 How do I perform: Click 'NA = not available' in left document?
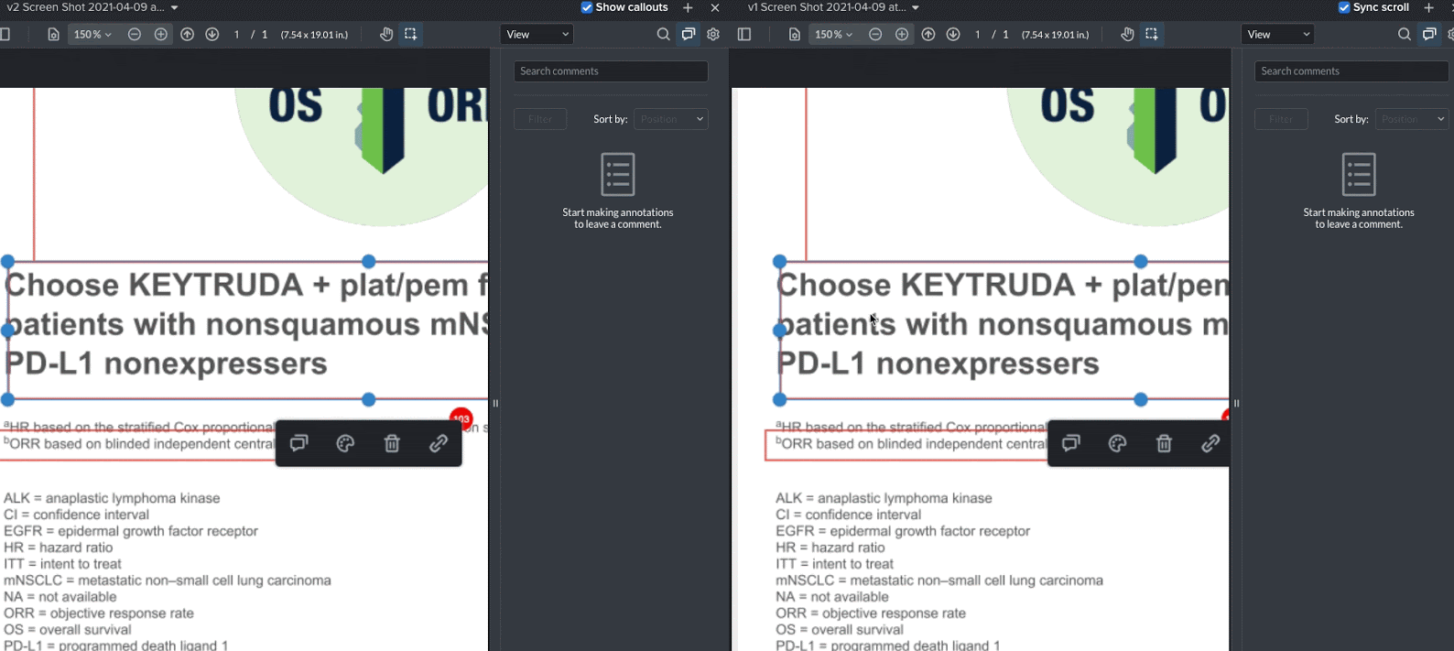[x=60, y=597]
